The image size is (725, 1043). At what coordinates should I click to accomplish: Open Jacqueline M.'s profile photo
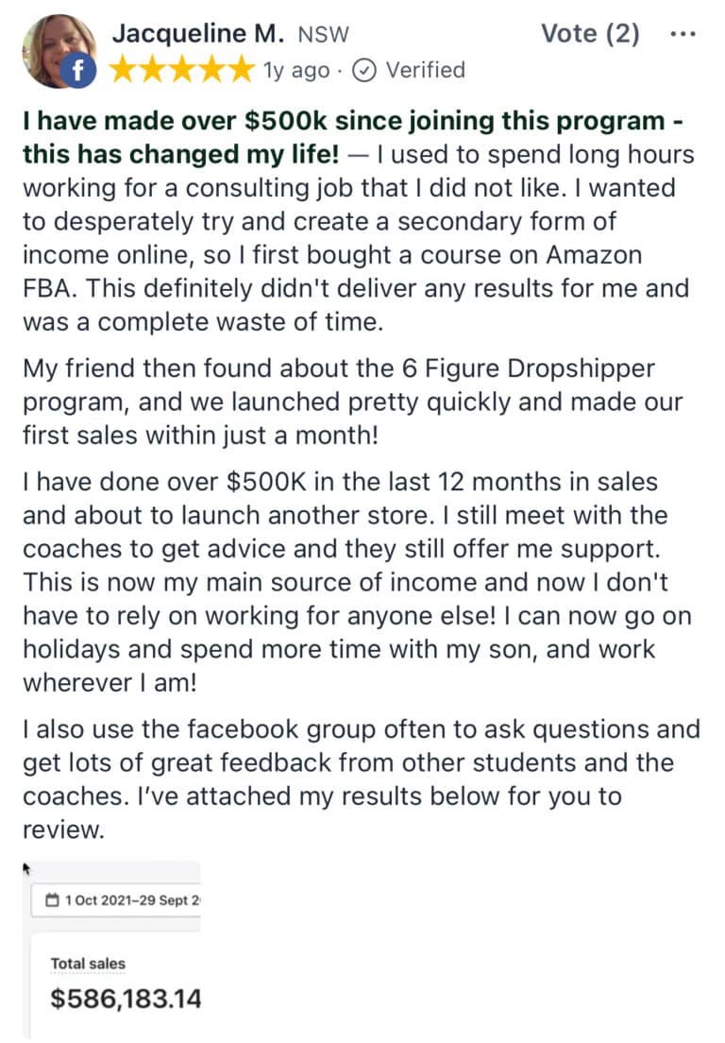pyautogui.click(x=59, y=51)
